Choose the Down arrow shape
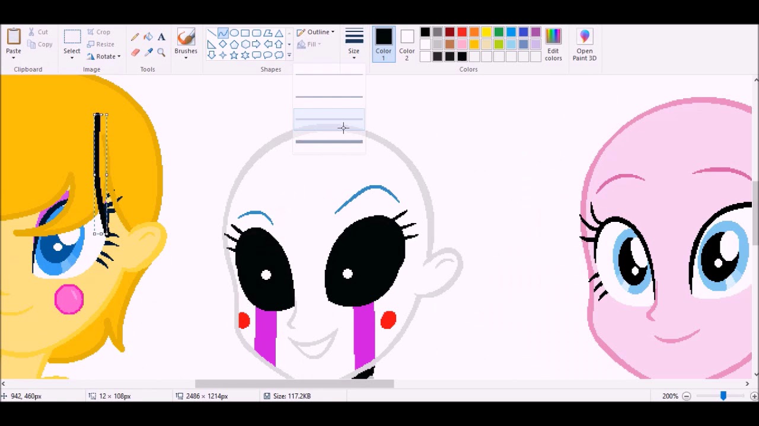Screen dimensions: 759x426 click(212, 55)
